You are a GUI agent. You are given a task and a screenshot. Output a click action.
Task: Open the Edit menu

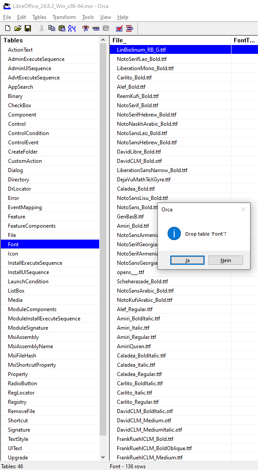pyautogui.click(x=22, y=17)
